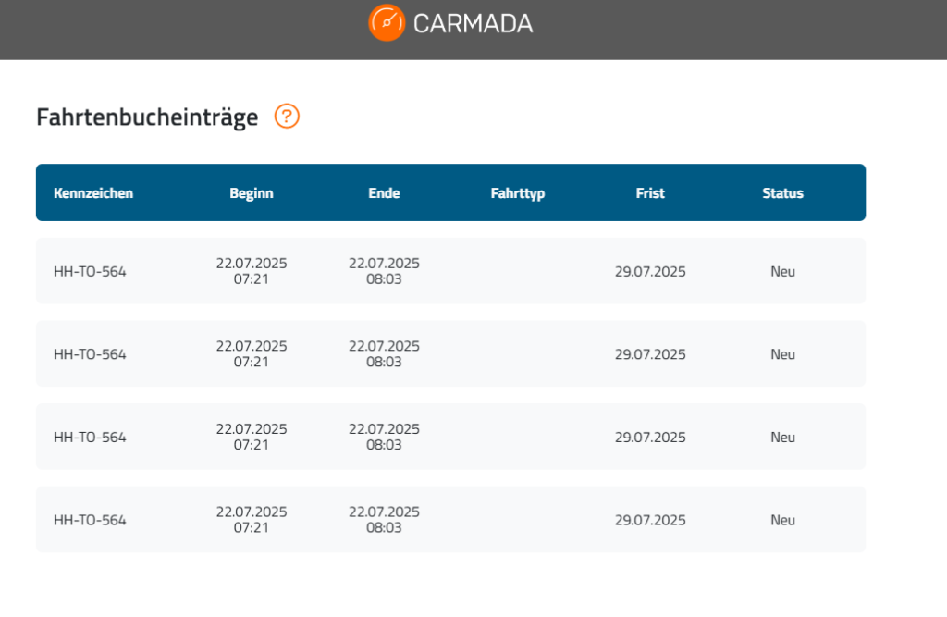Click the CARMADA wordmark in the header

click(473, 23)
